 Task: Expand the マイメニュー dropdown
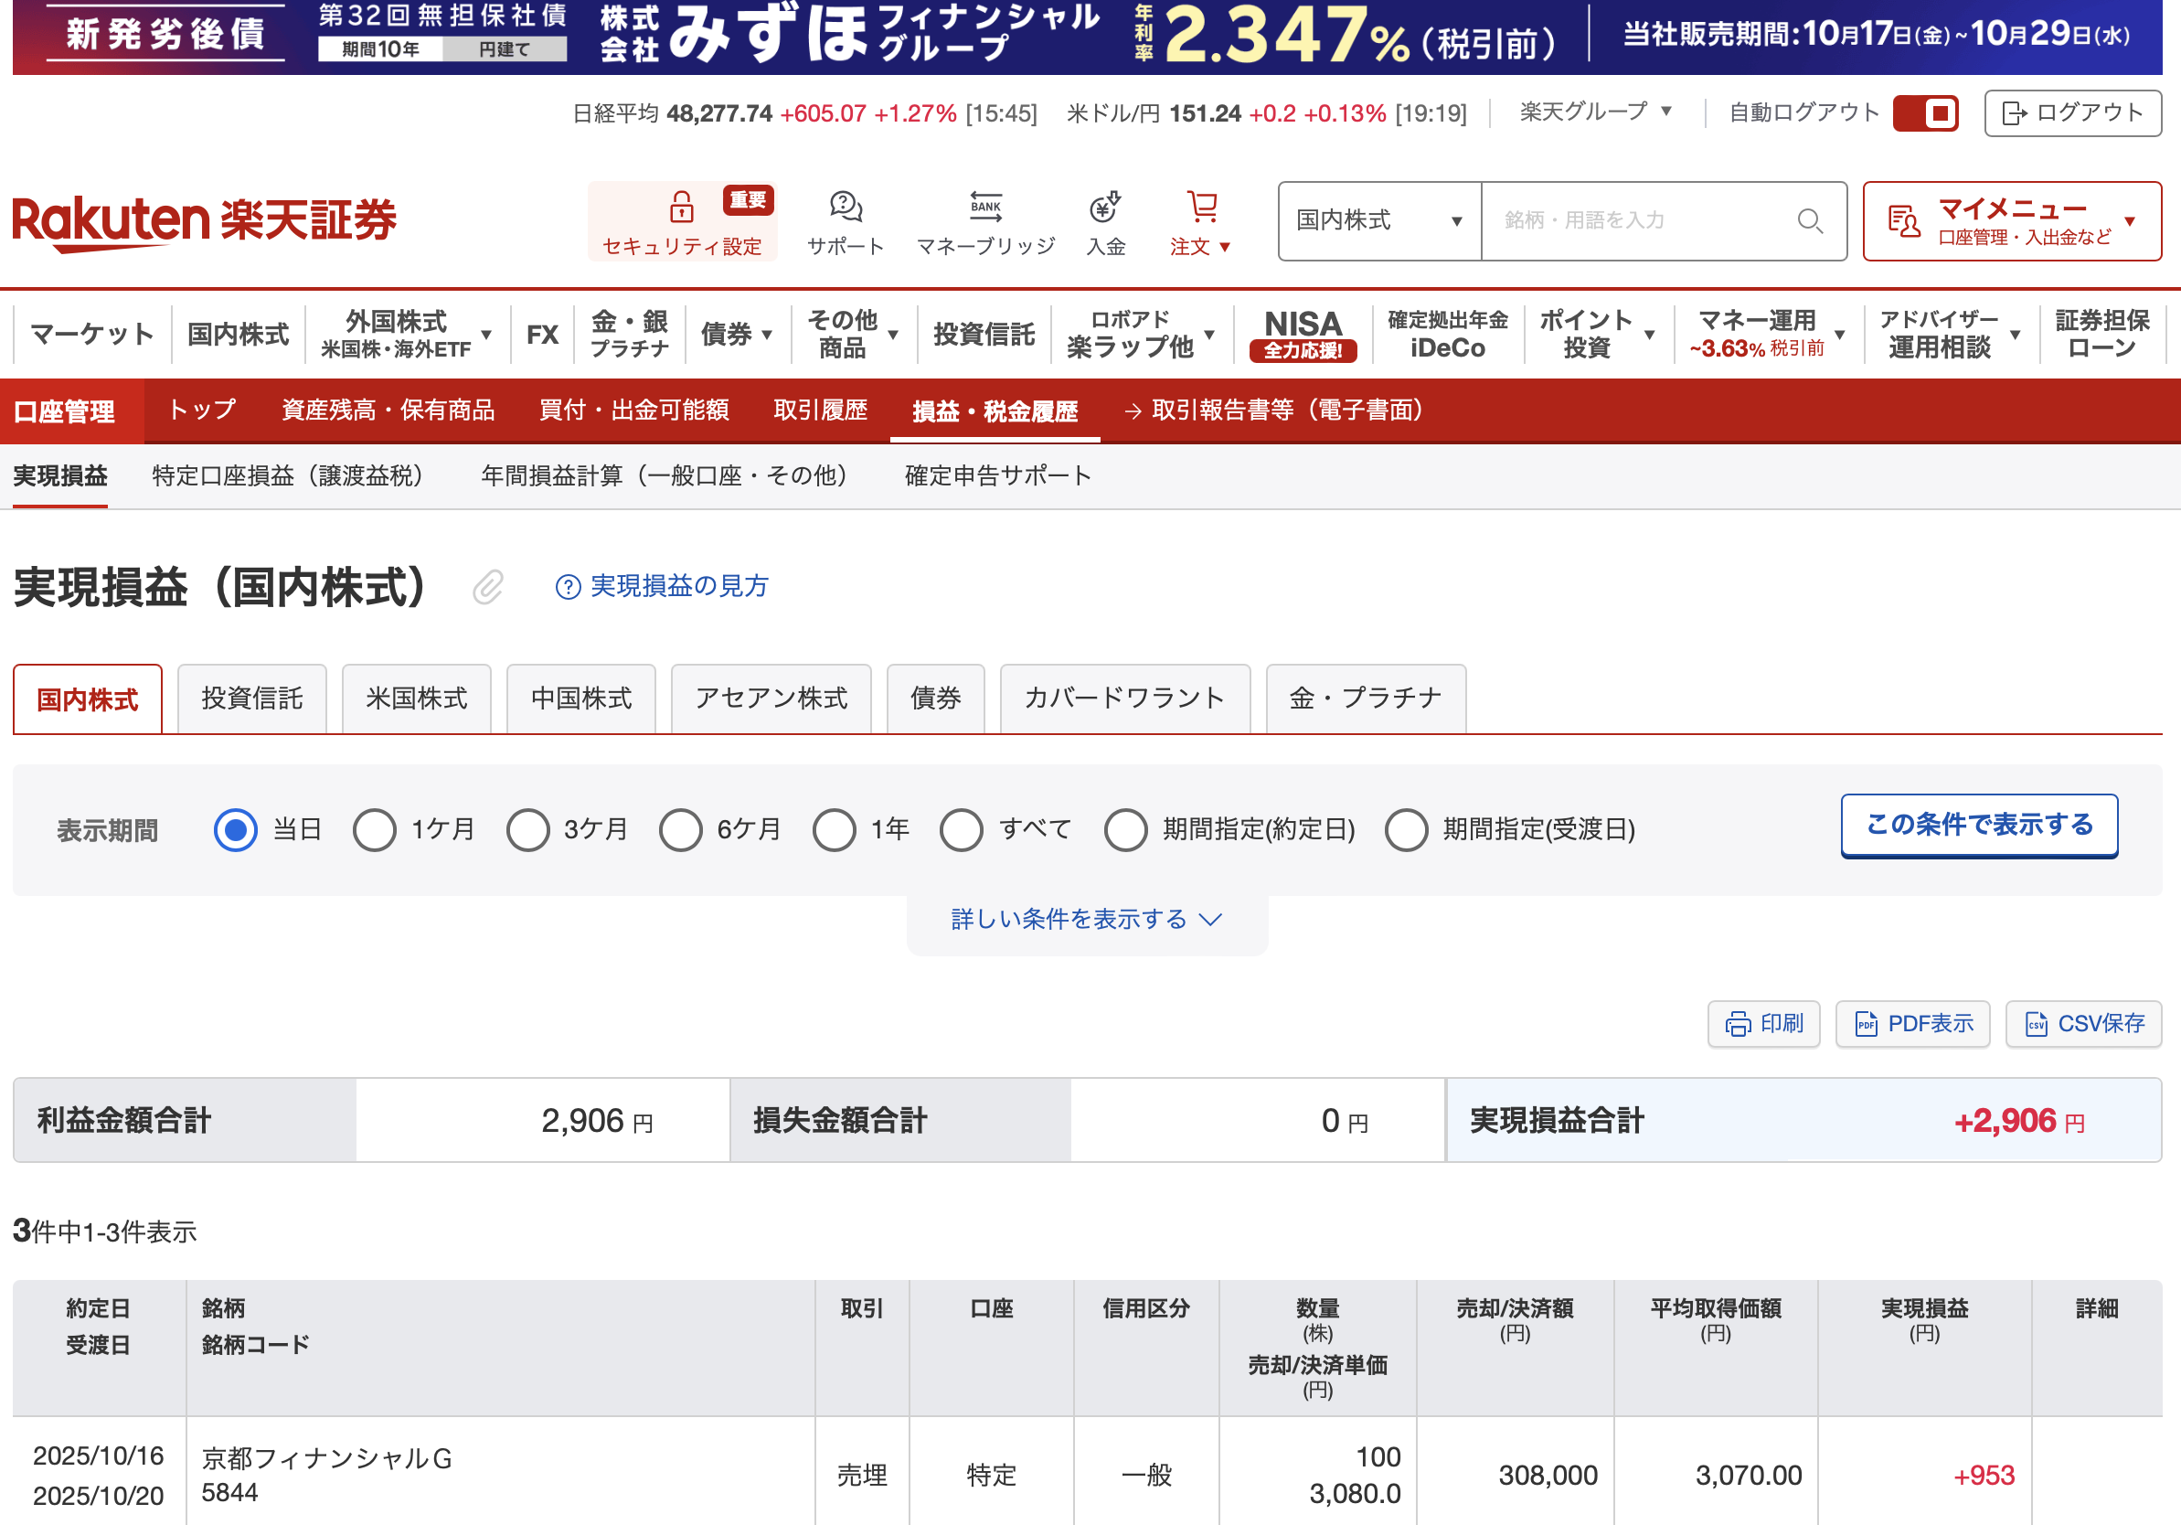tap(2011, 221)
